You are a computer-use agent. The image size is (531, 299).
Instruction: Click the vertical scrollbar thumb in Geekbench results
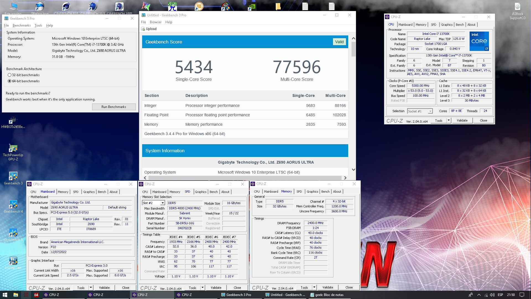point(353,49)
